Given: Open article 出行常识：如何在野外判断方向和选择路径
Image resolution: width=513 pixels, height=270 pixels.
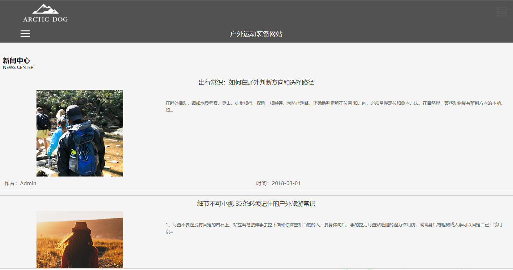Looking at the screenshot, I should tap(256, 83).
